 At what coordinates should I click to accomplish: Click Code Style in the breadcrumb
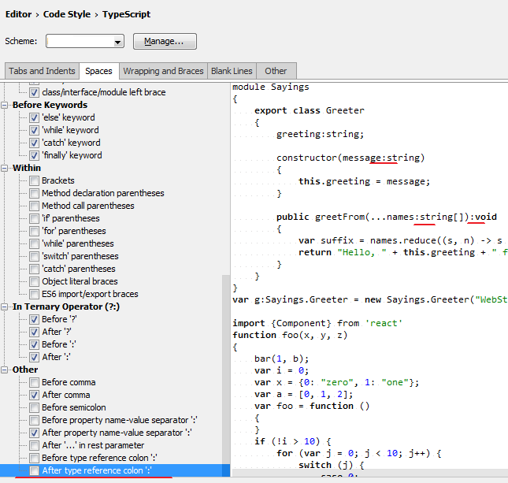pos(67,14)
